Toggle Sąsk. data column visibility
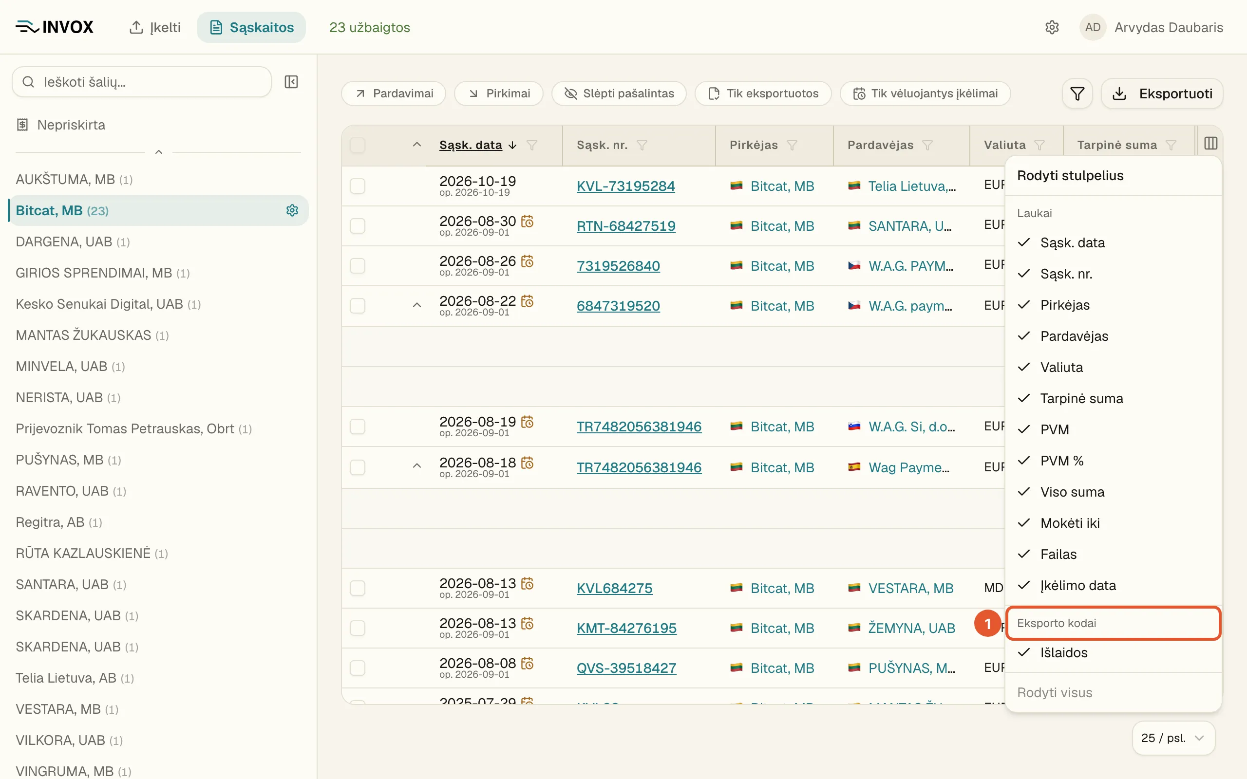This screenshot has width=1247, height=779. (1113, 242)
